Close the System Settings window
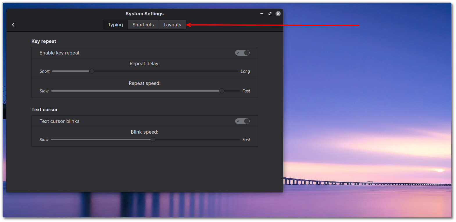Screen dimensions: 456x222 [x=278, y=14]
